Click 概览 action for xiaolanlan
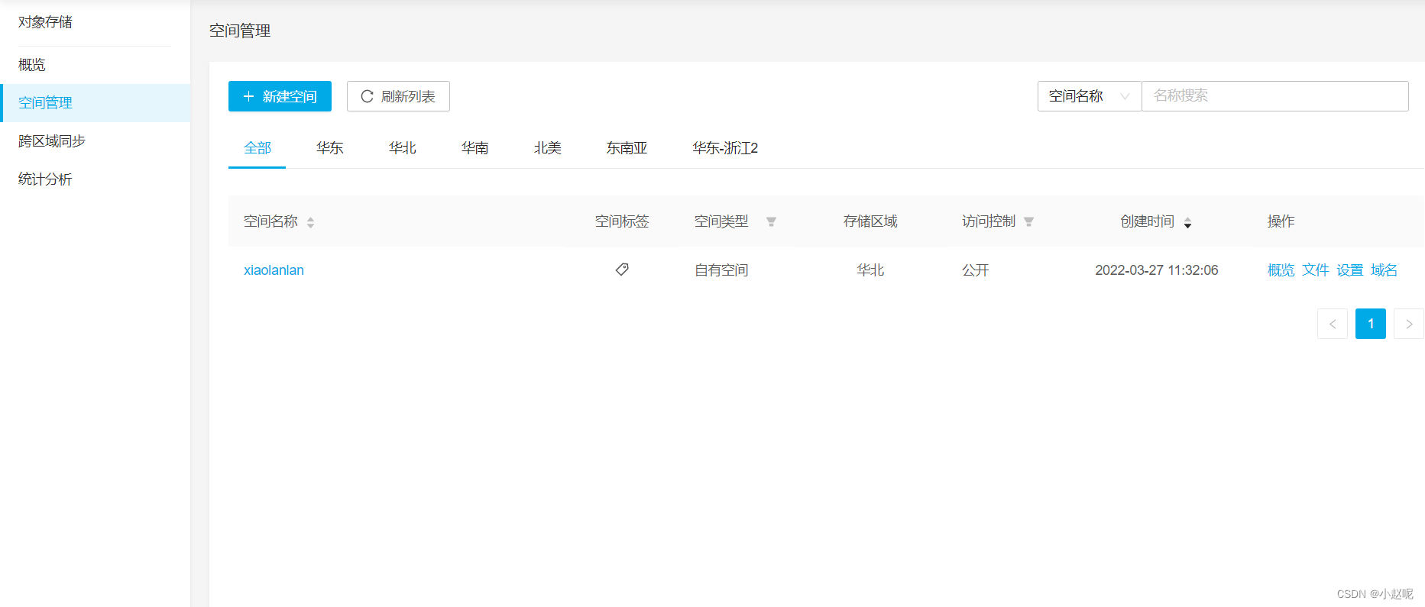This screenshot has height=607, width=1425. point(1281,270)
